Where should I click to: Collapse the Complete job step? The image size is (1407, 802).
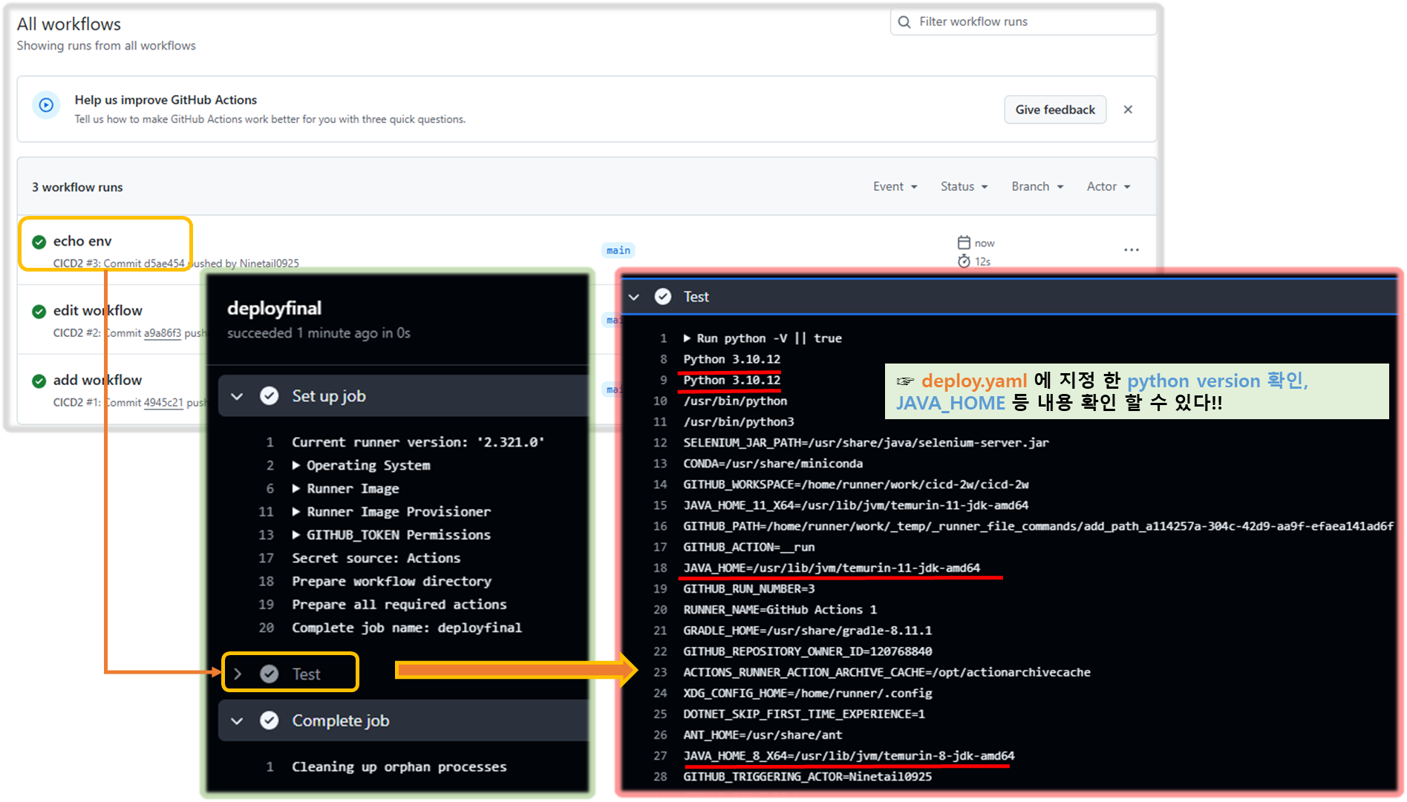click(x=237, y=720)
